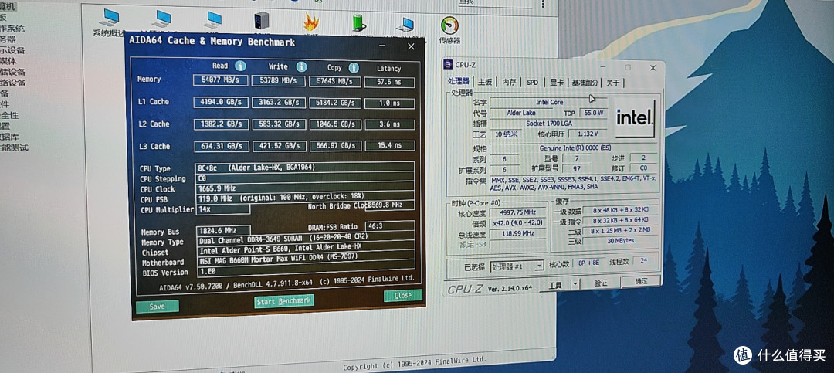Open the laptop icon in AIDA64
Image resolution: width=834 pixels, height=373 pixels.
click(405, 25)
